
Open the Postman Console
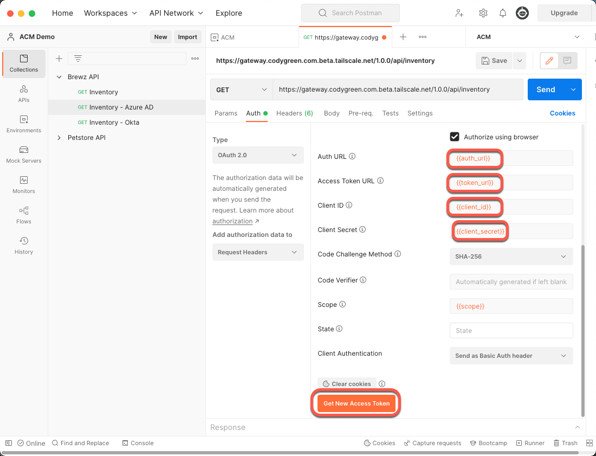point(138,443)
